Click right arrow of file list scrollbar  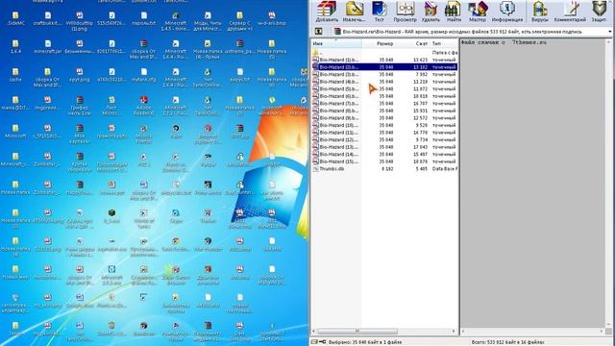coord(454,332)
